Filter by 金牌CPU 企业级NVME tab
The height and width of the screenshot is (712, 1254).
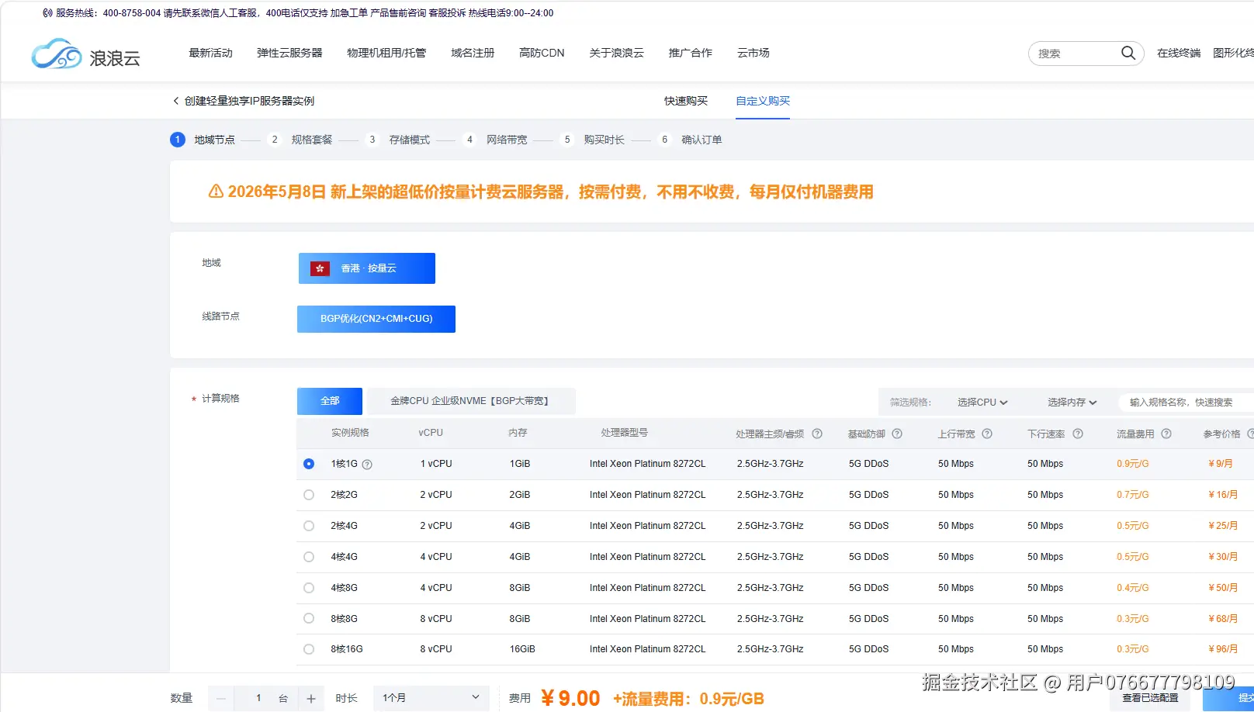pos(471,401)
